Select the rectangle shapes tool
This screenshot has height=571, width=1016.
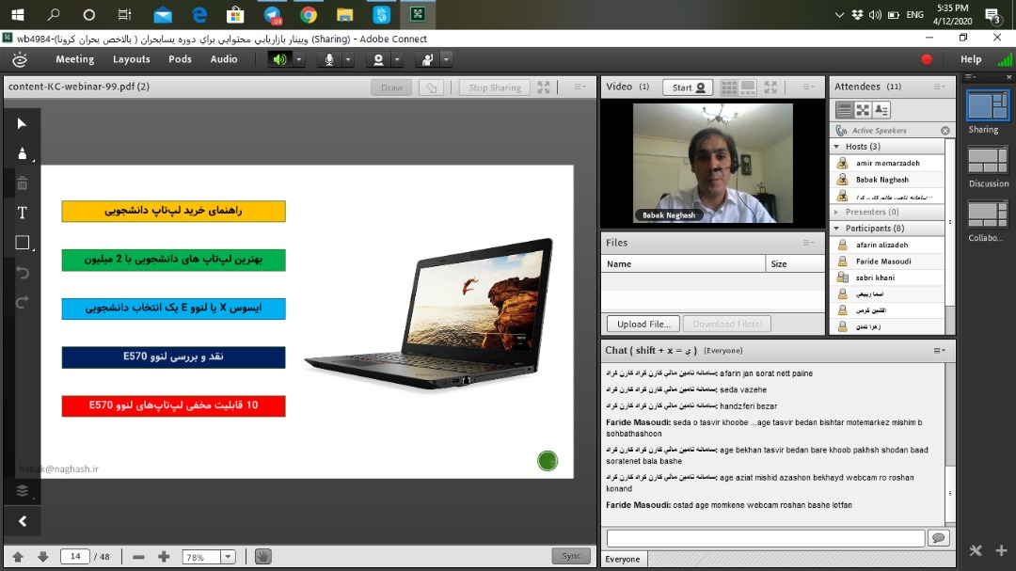[x=22, y=243]
